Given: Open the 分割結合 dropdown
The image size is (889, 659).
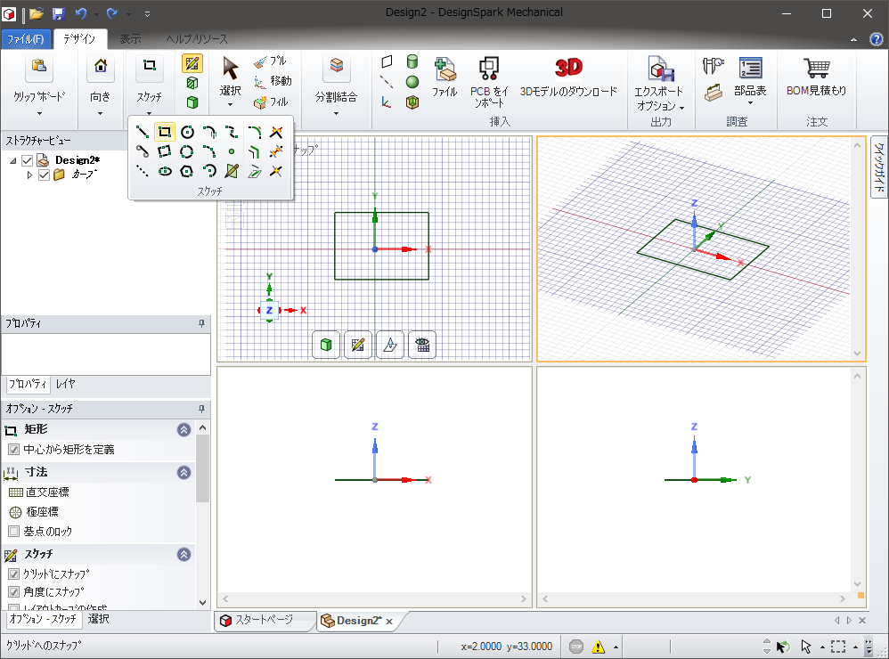Looking at the screenshot, I should point(336,114).
